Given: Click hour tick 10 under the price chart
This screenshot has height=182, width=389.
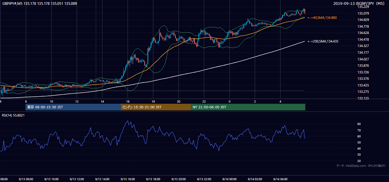Looking at the screenshot, I should 51,102.
